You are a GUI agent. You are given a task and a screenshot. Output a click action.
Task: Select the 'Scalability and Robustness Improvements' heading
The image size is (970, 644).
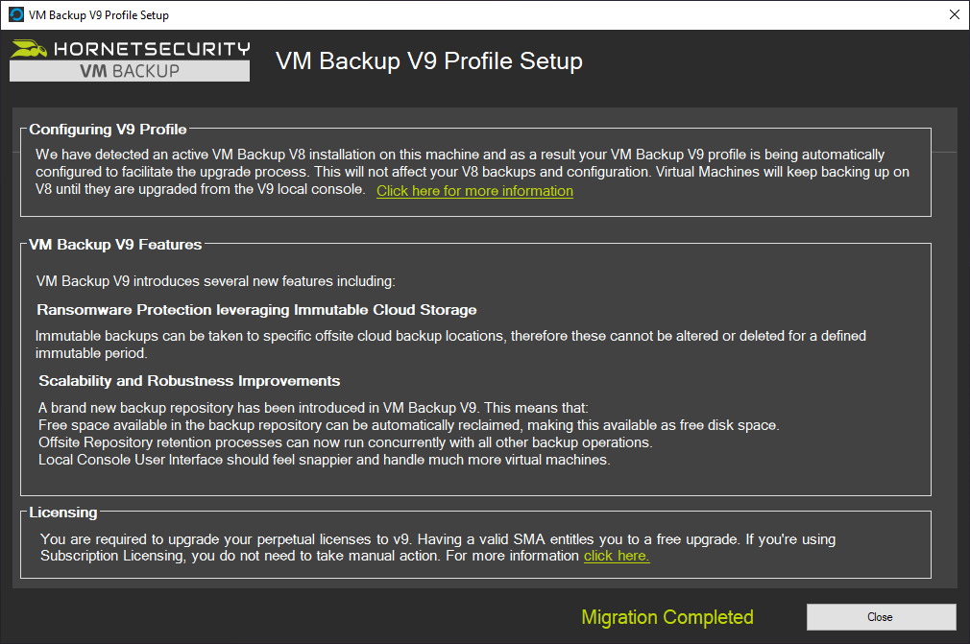tap(189, 381)
